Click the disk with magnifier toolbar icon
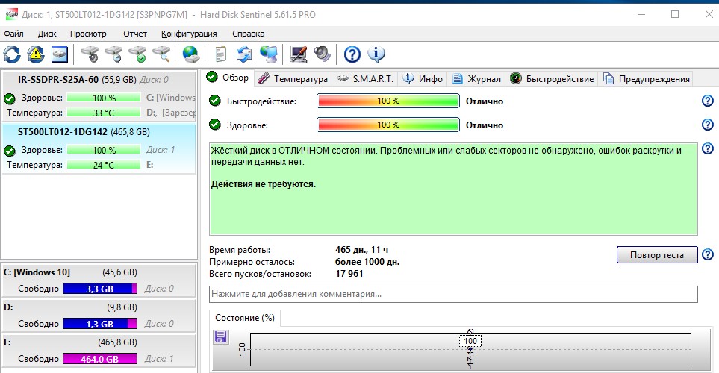719x373 pixels. pyautogui.click(x=161, y=54)
